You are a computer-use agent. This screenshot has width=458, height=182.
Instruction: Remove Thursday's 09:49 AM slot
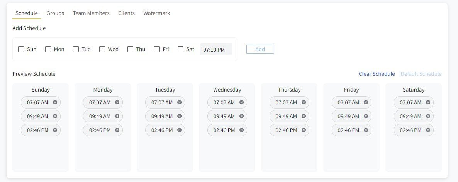pyautogui.click(x=304, y=116)
